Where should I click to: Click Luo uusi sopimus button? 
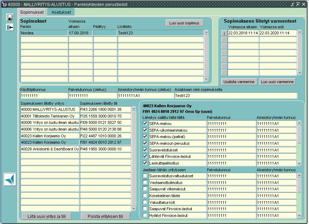coord(184,23)
